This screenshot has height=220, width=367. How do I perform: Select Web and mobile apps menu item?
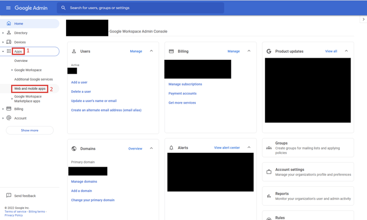click(30, 89)
